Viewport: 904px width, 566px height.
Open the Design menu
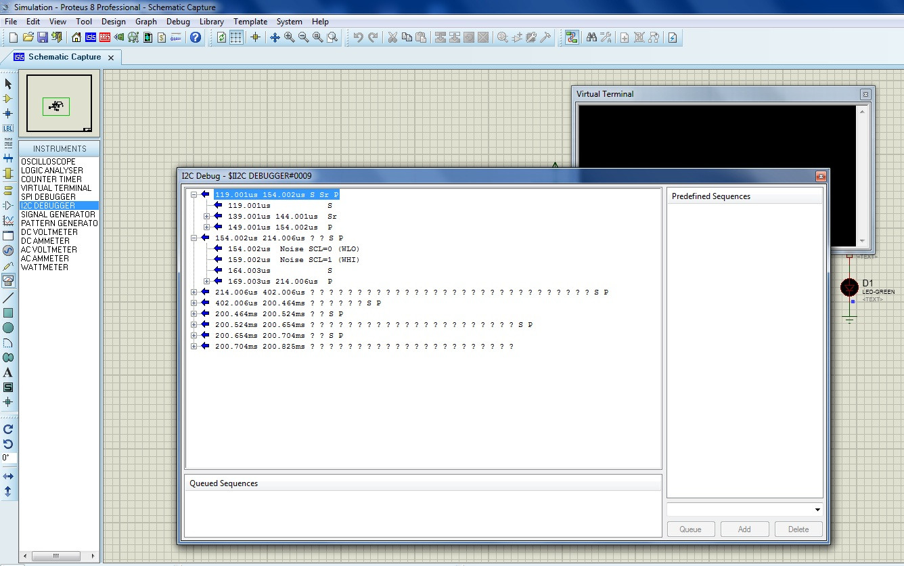[x=114, y=22]
